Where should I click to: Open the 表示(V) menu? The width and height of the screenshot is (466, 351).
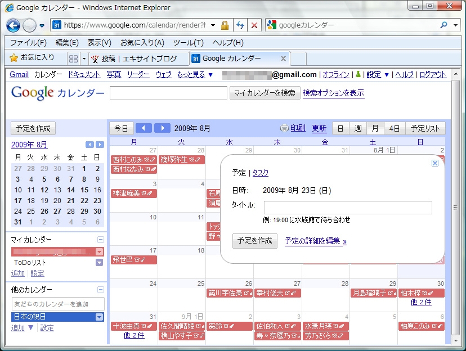tap(99, 43)
